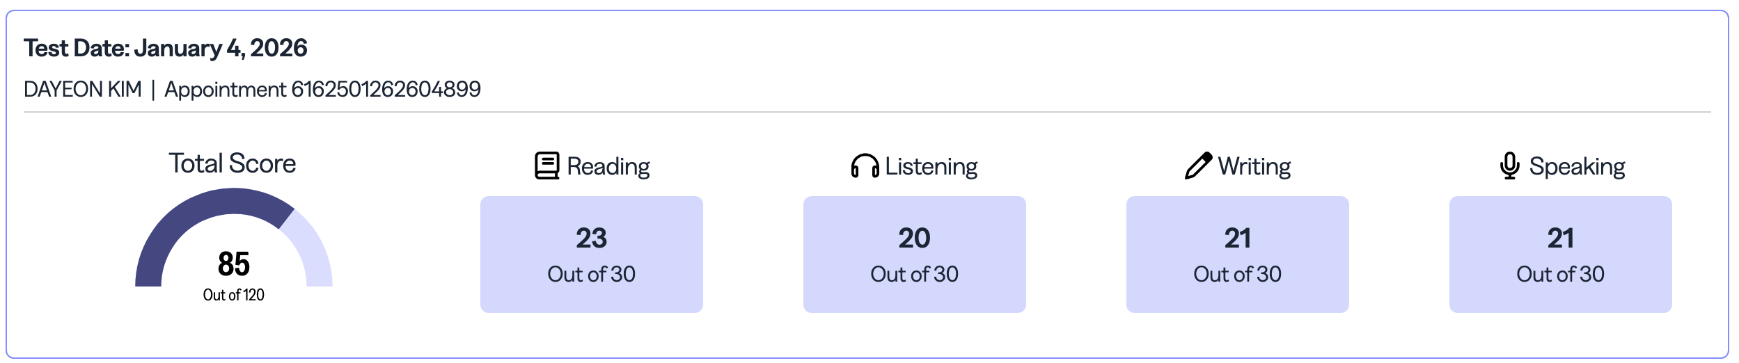Click the Total Score heading

tap(233, 163)
